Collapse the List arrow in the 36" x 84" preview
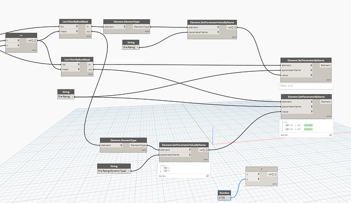This screenshot has height=203, width=351. tap(283, 127)
